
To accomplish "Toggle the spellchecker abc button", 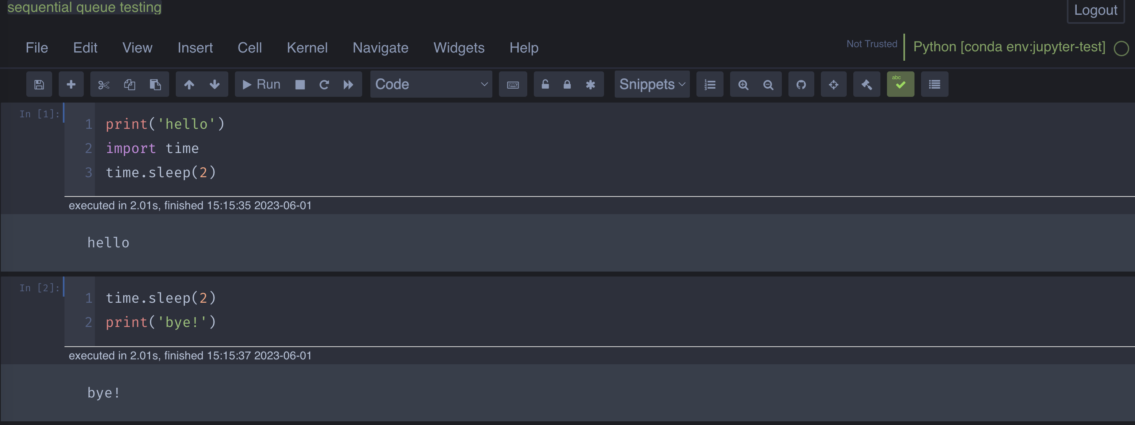I will point(900,84).
